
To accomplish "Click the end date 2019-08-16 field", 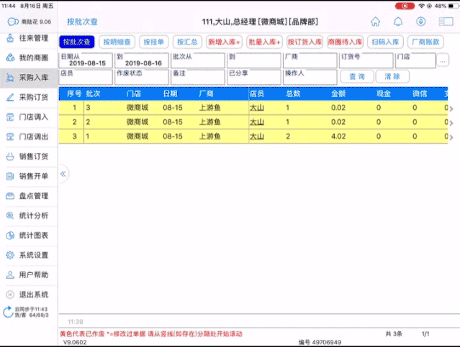I will coord(142,60).
